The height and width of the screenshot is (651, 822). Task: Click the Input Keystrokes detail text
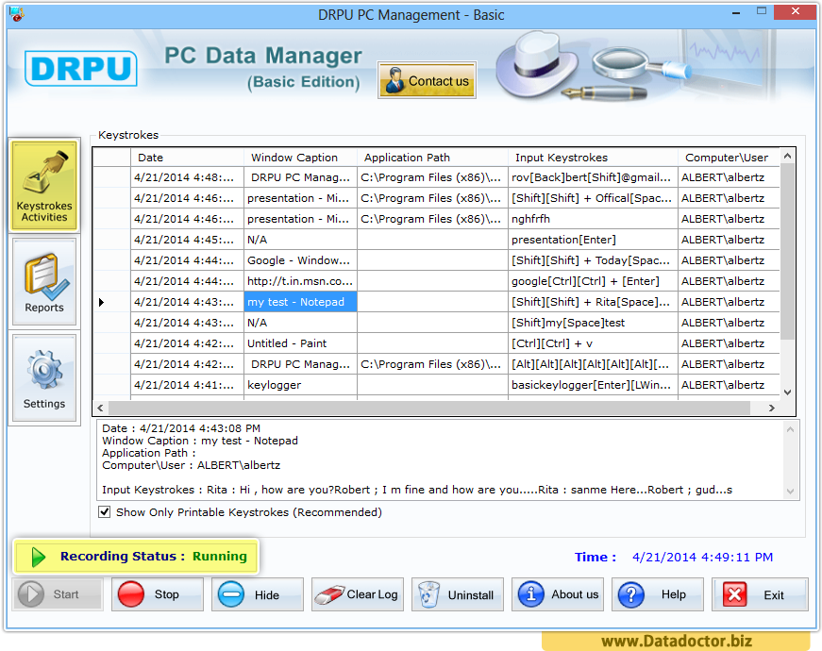417,490
